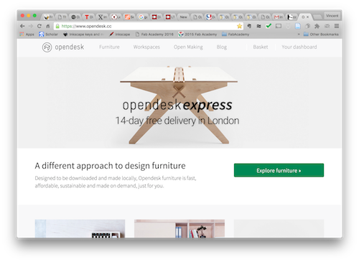Open the Scholar bookmark

point(49,34)
